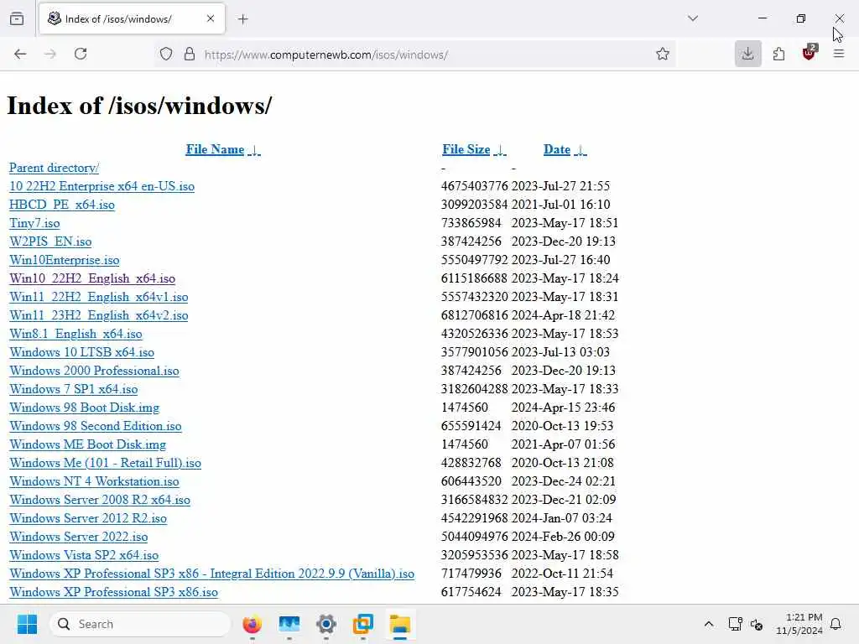859x644 pixels.
Task: Click the browser back arrow
Action: click(x=20, y=54)
